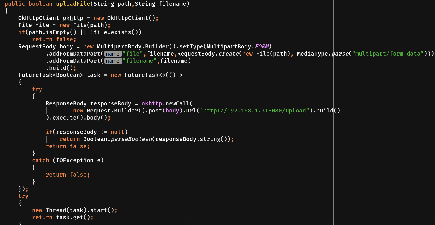
Task: Select the "multipart/form-data" string
Action: point(388,54)
